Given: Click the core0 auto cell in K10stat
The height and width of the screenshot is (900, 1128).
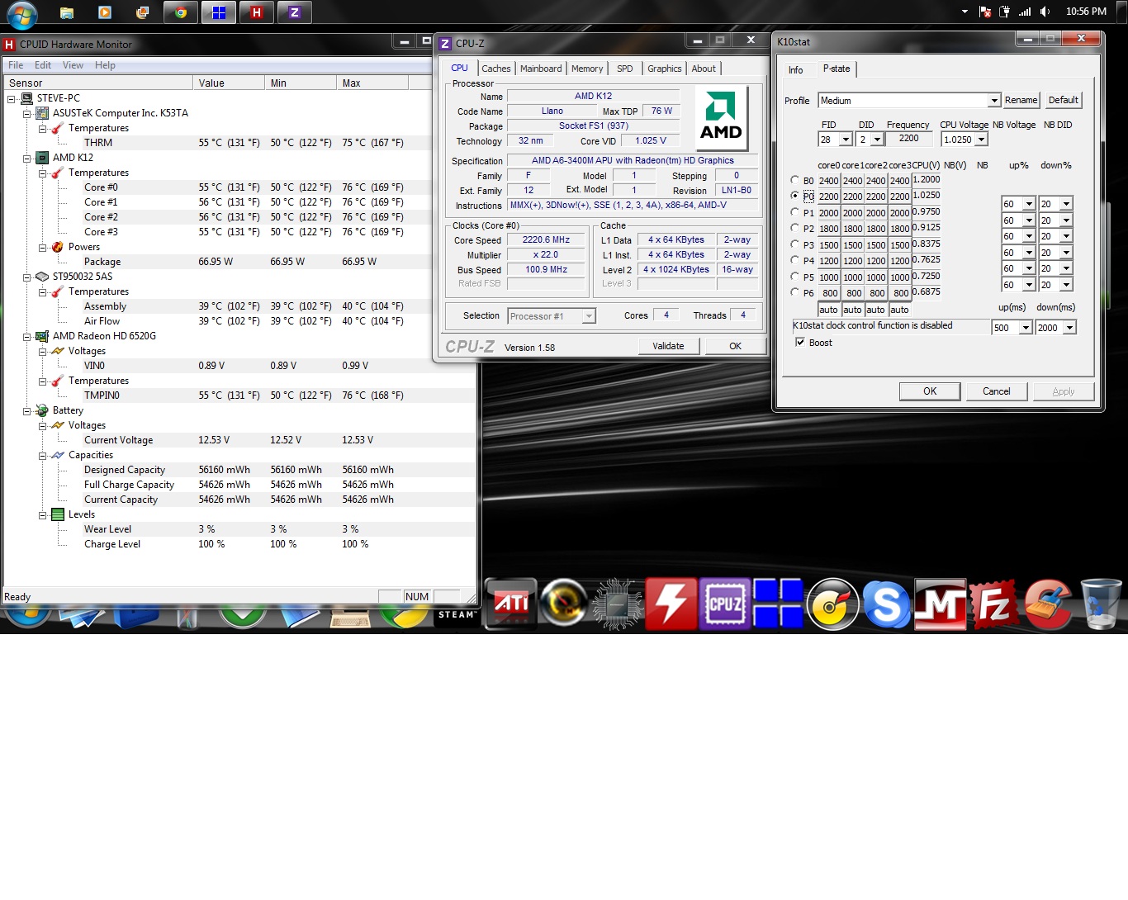Looking at the screenshot, I should point(829,310).
